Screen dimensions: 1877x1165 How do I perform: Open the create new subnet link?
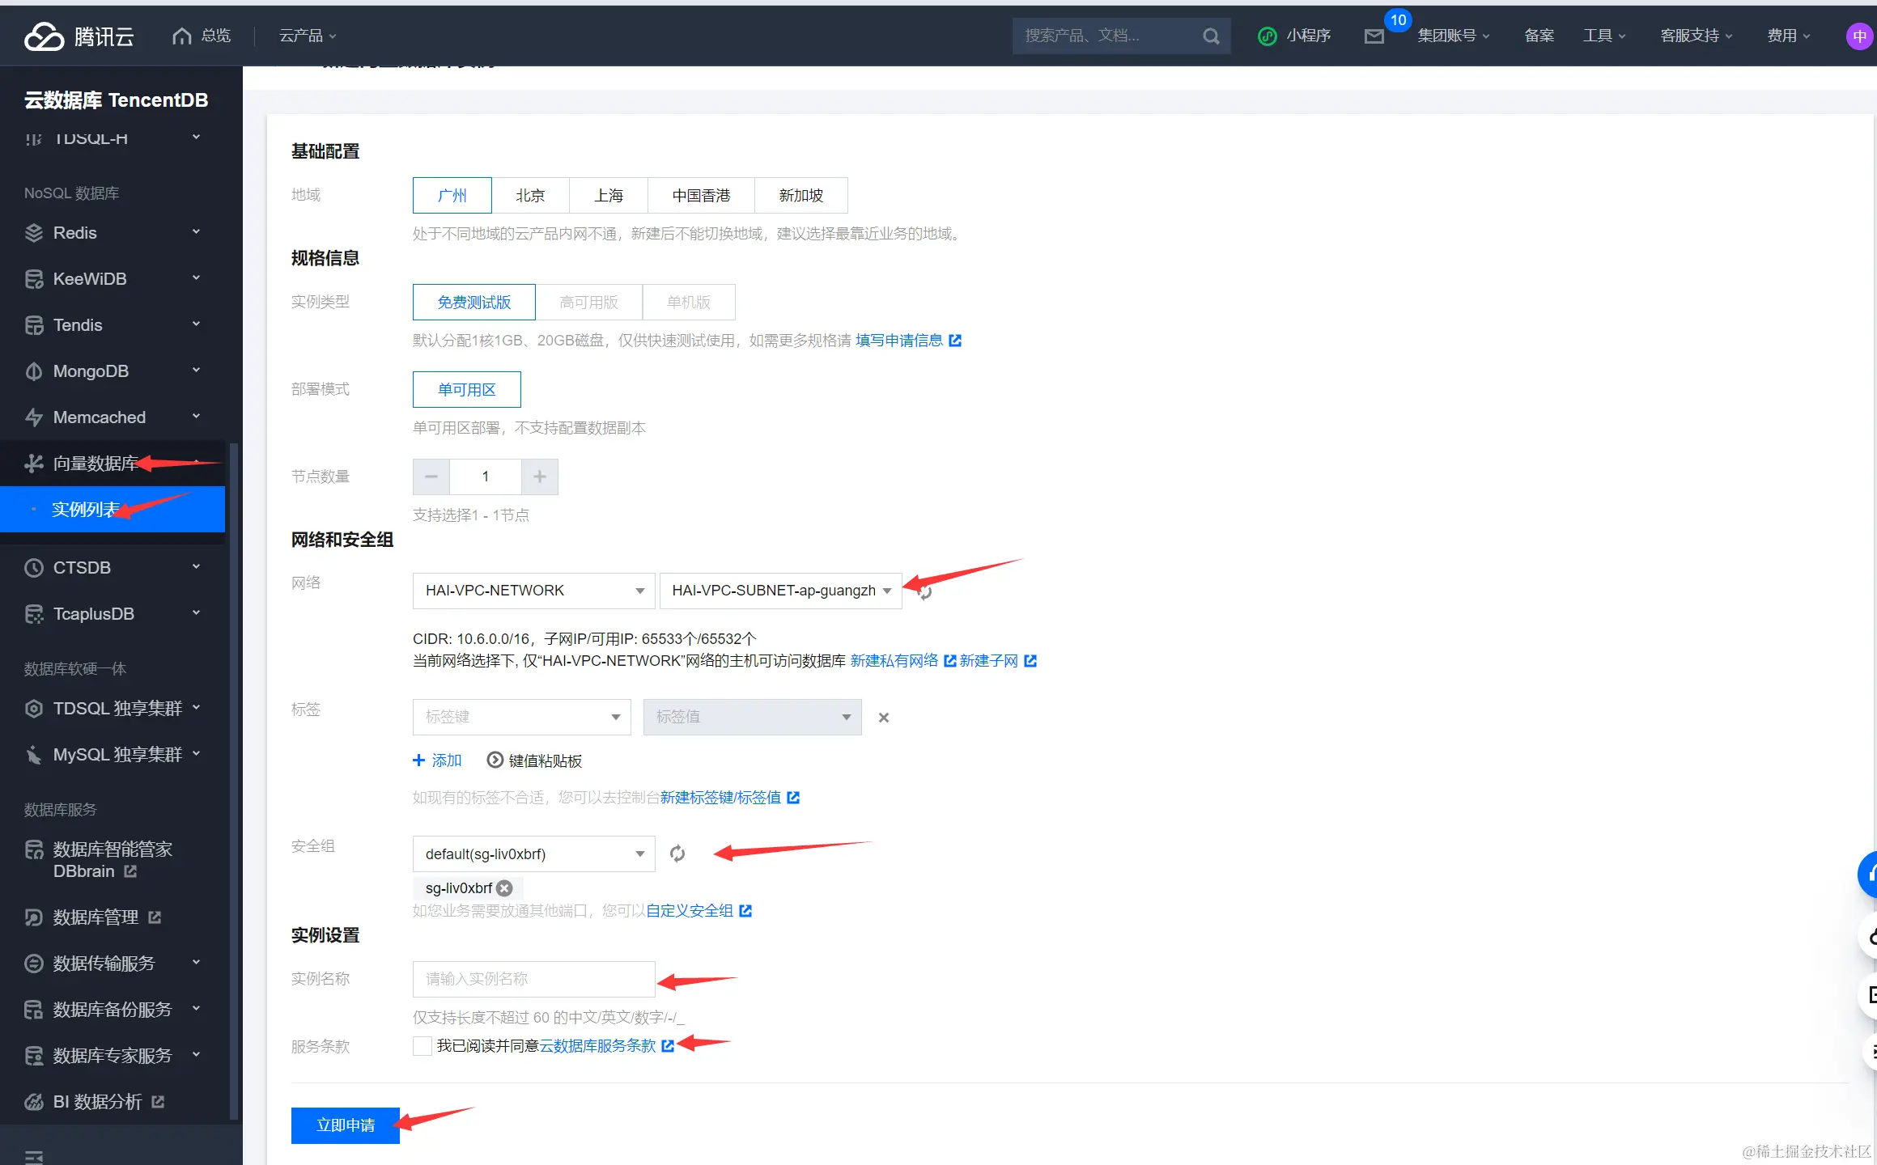[x=988, y=661]
